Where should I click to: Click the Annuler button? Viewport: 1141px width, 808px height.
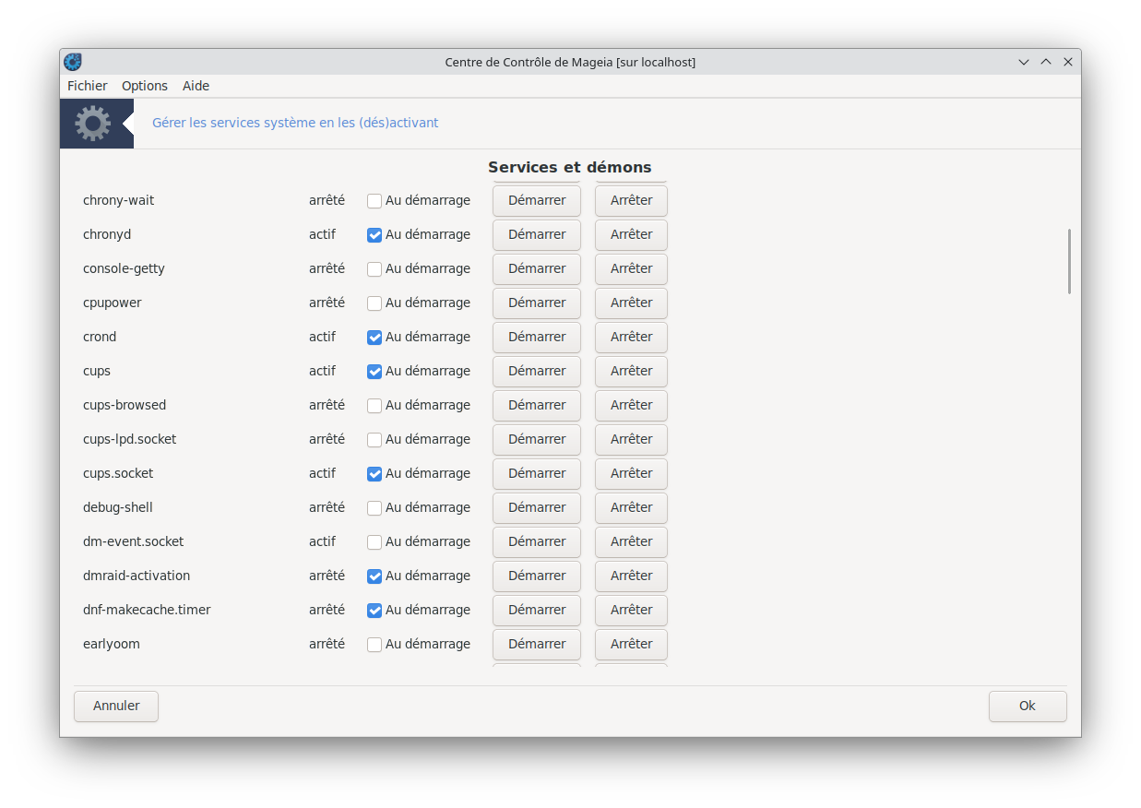(x=116, y=706)
